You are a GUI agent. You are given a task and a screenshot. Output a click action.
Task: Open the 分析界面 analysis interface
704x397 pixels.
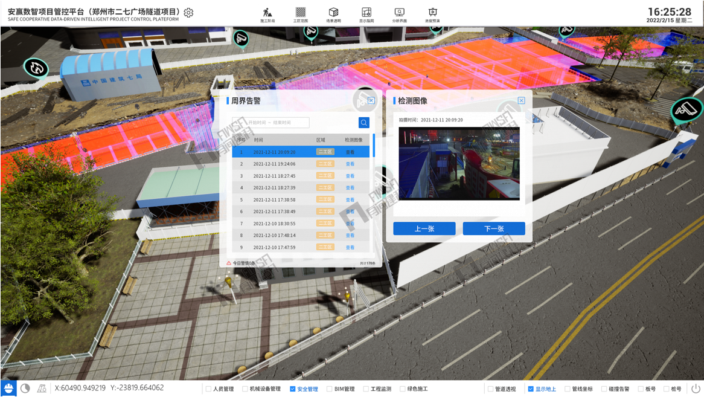399,15
